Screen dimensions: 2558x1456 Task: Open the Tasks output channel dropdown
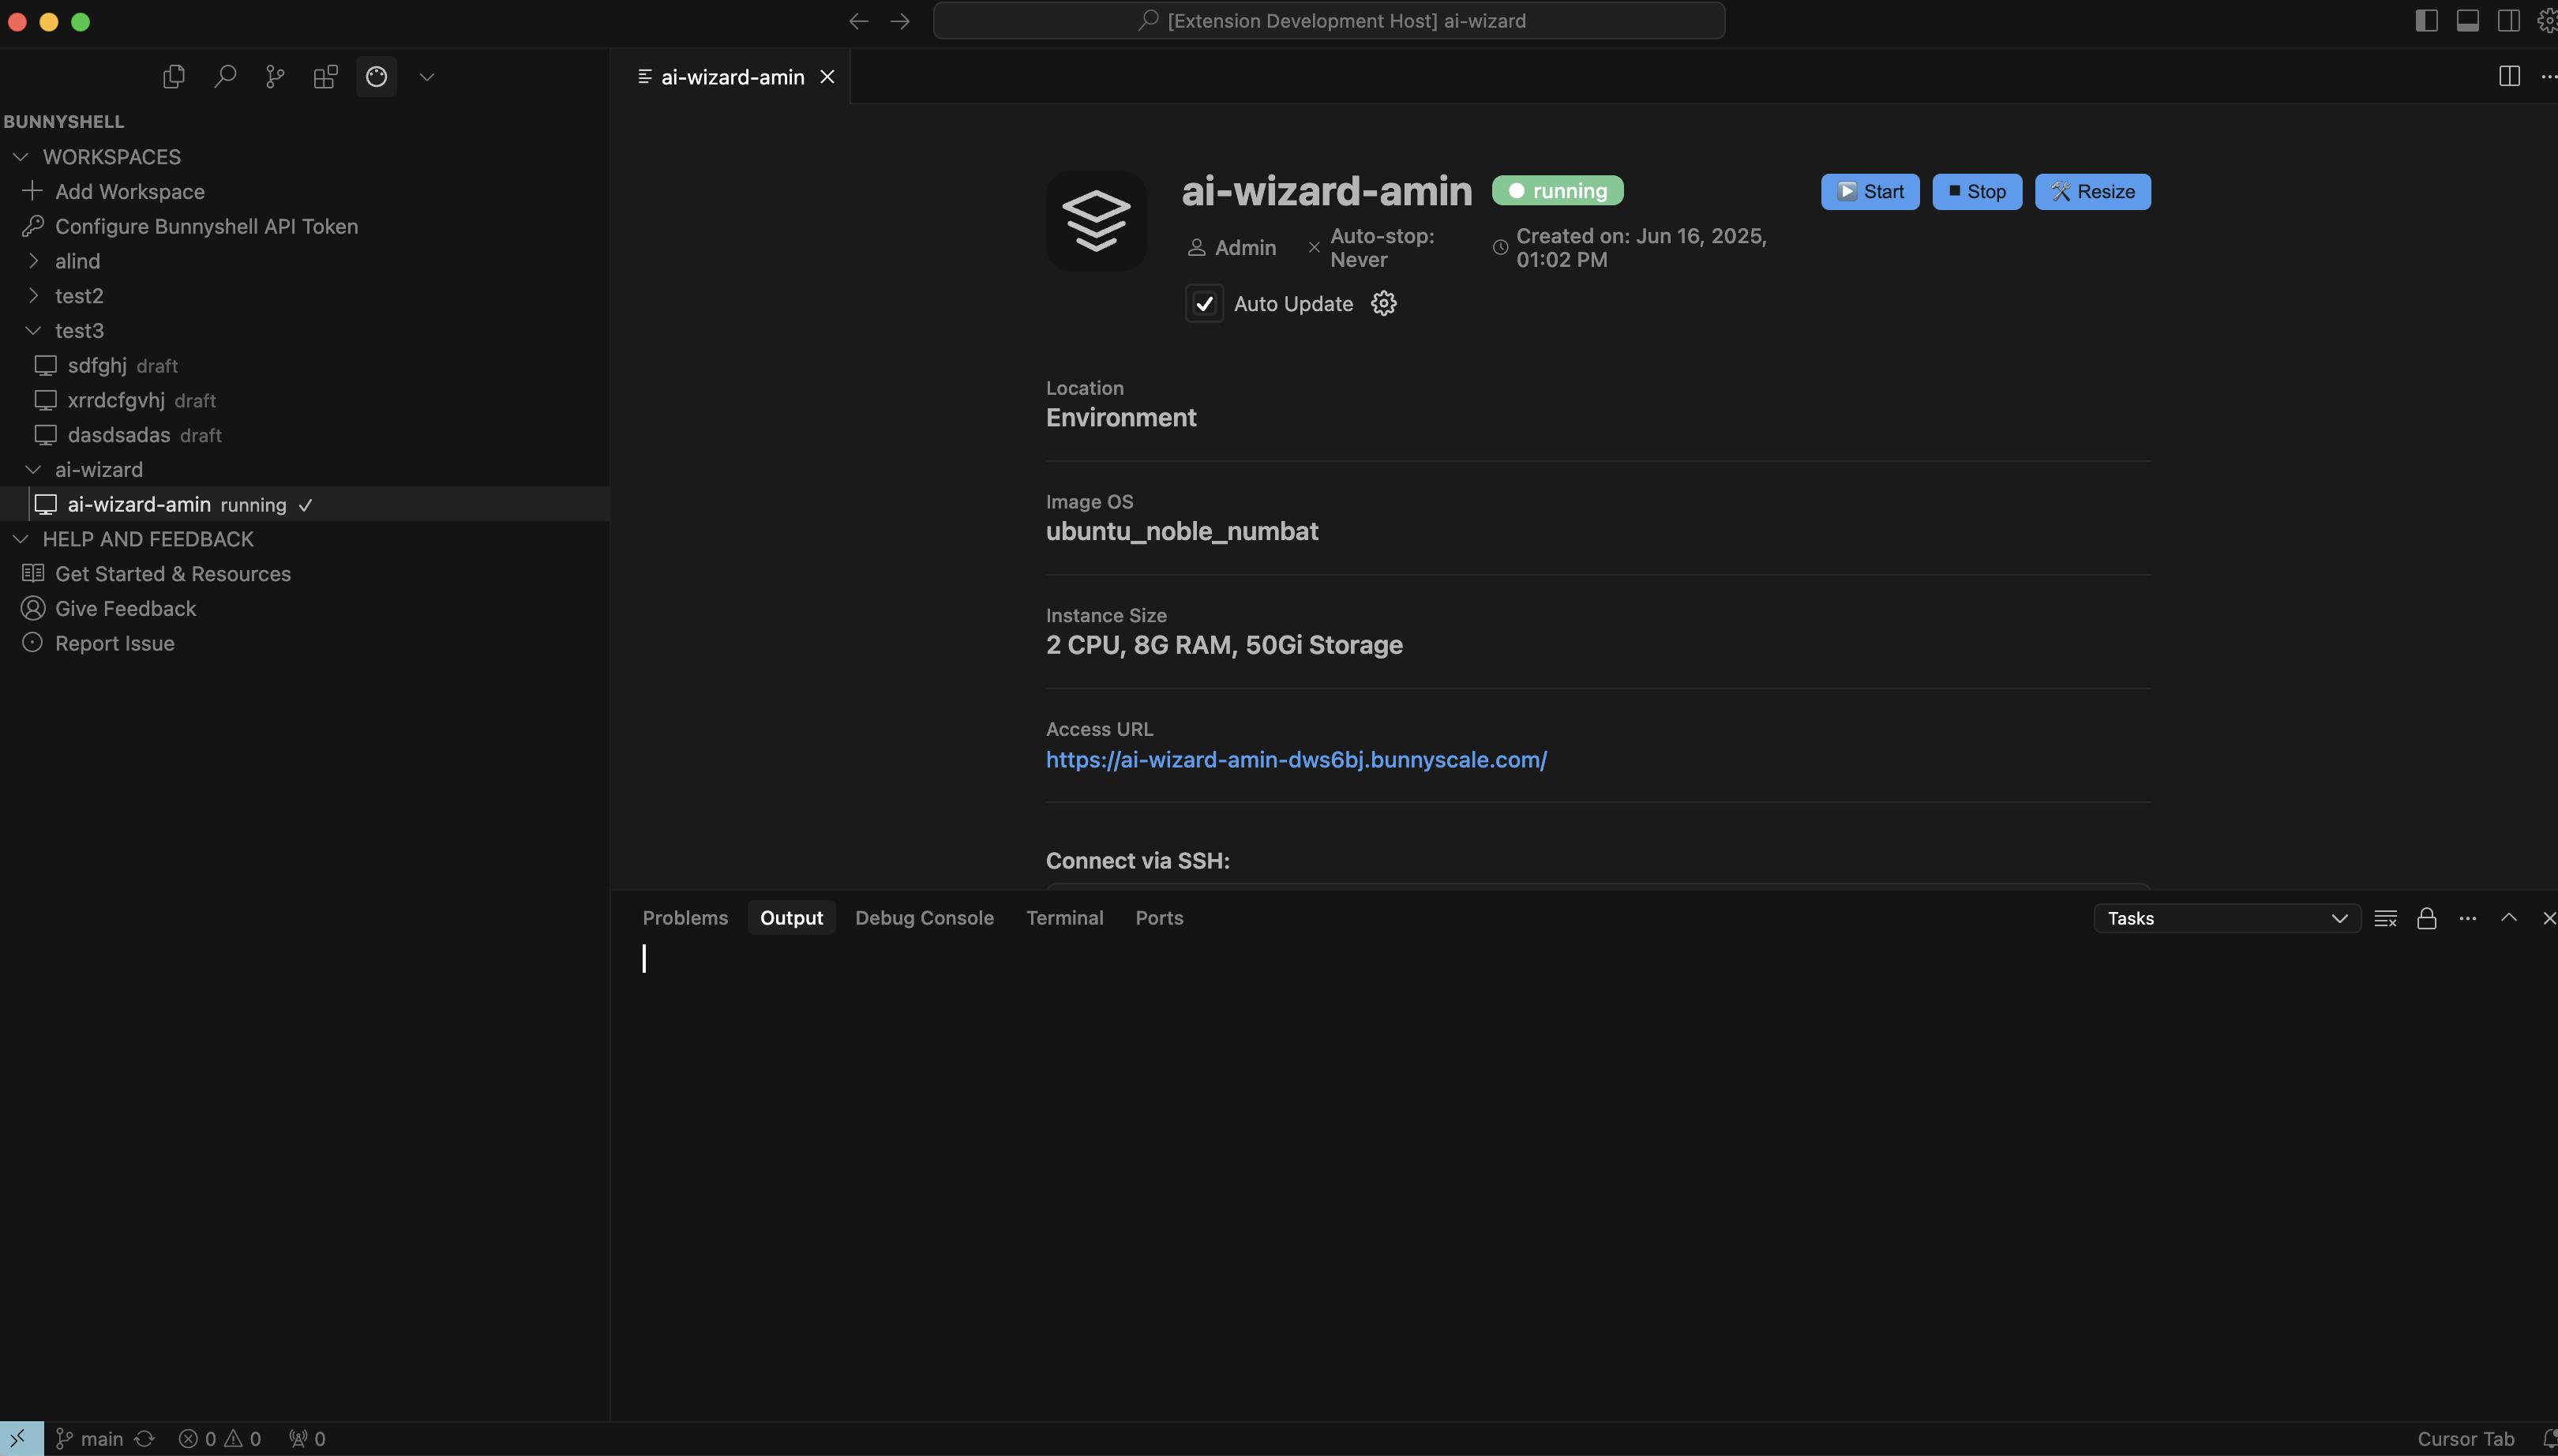(2226, 918)
